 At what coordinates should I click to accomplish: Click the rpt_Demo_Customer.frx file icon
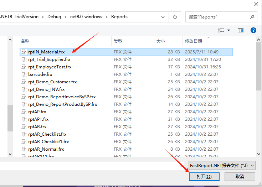point(24,82)
